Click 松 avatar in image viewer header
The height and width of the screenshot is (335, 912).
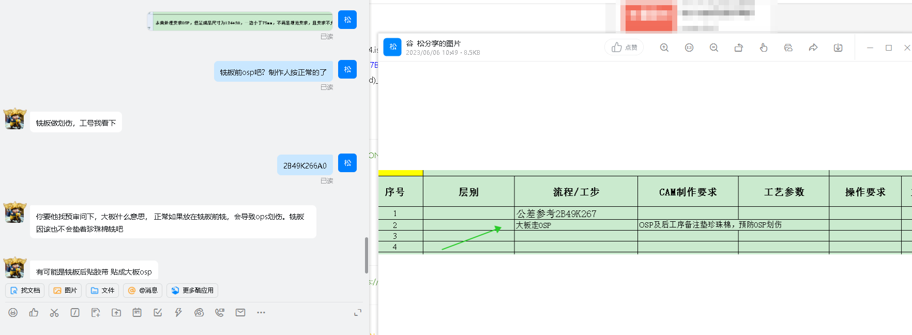tap(392, 47)
